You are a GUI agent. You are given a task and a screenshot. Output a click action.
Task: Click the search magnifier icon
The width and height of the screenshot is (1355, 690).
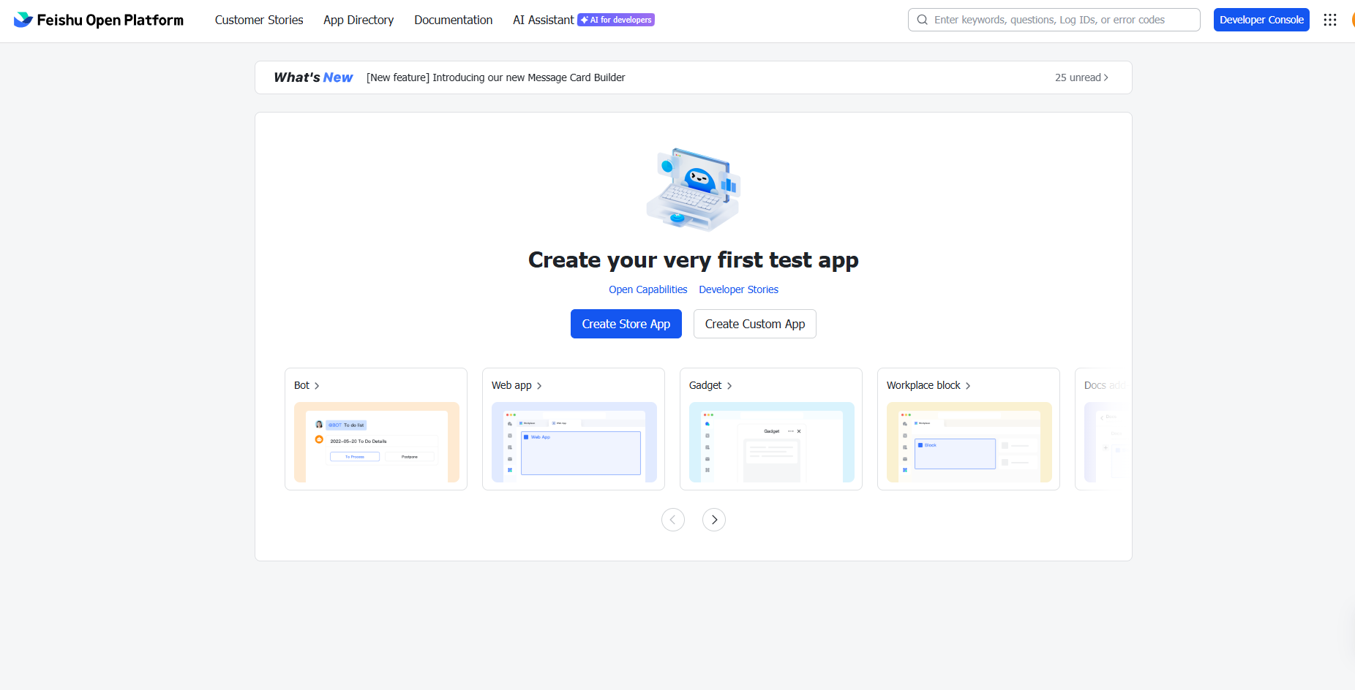922,20
